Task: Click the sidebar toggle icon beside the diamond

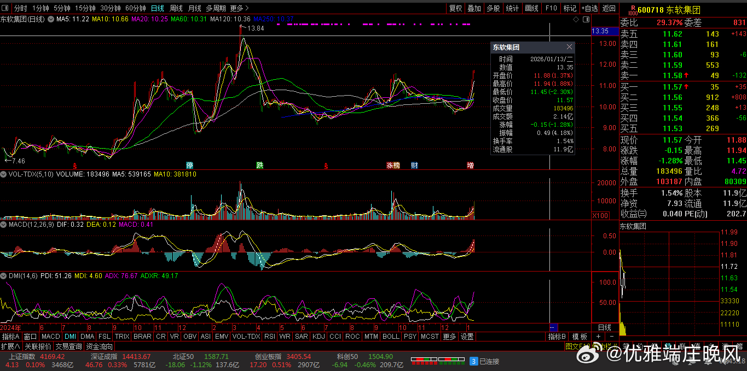Action: [586, 19]
